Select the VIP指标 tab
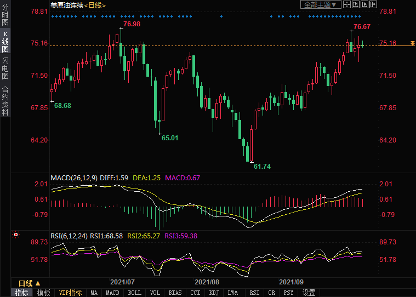This screenshot has width=416, height=297. pyautogui.click(x=70, y=293)
